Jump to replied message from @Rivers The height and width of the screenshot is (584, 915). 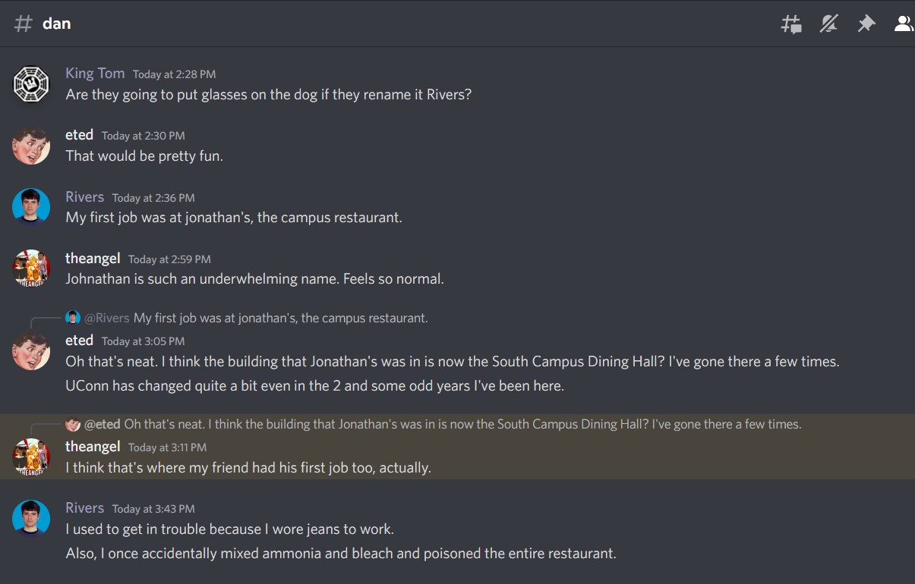pos(280,318)
